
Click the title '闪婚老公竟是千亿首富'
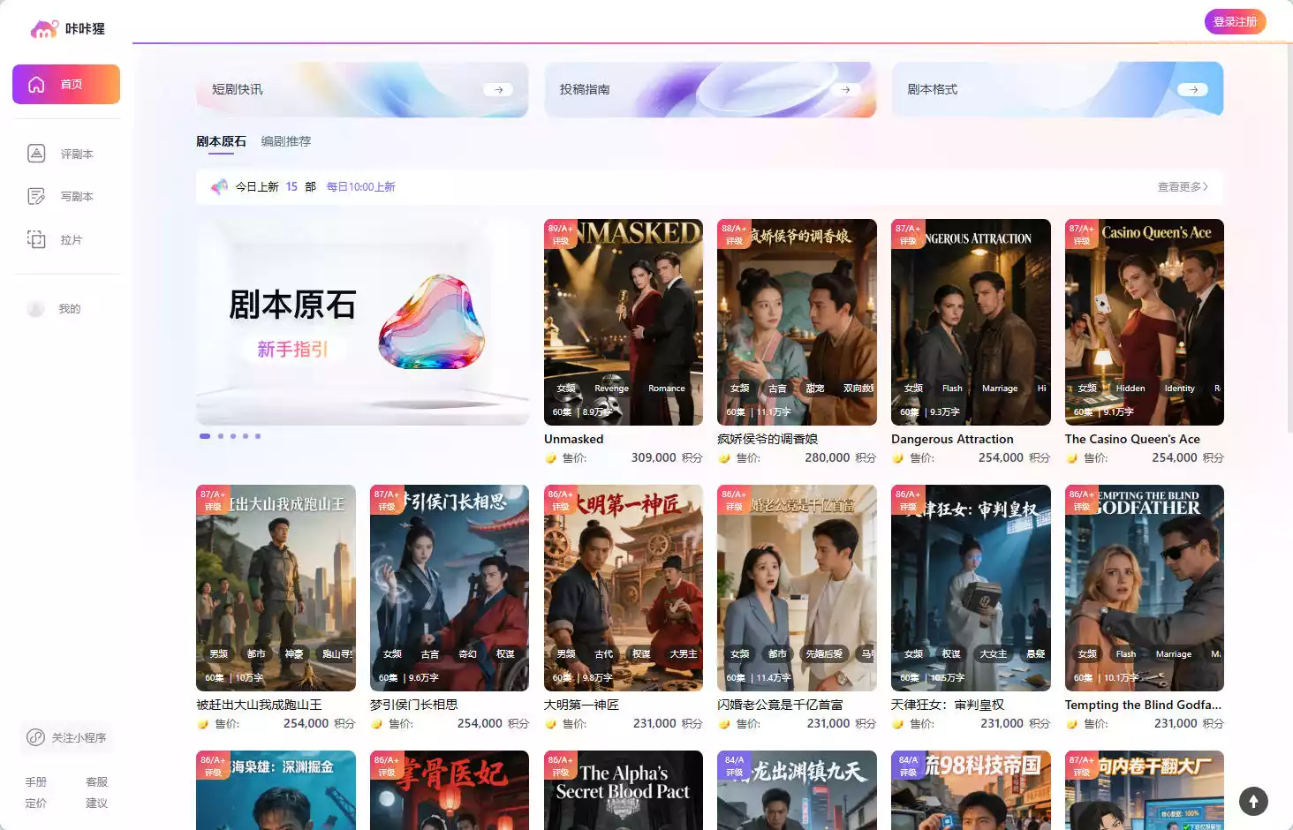coord(780,705)
